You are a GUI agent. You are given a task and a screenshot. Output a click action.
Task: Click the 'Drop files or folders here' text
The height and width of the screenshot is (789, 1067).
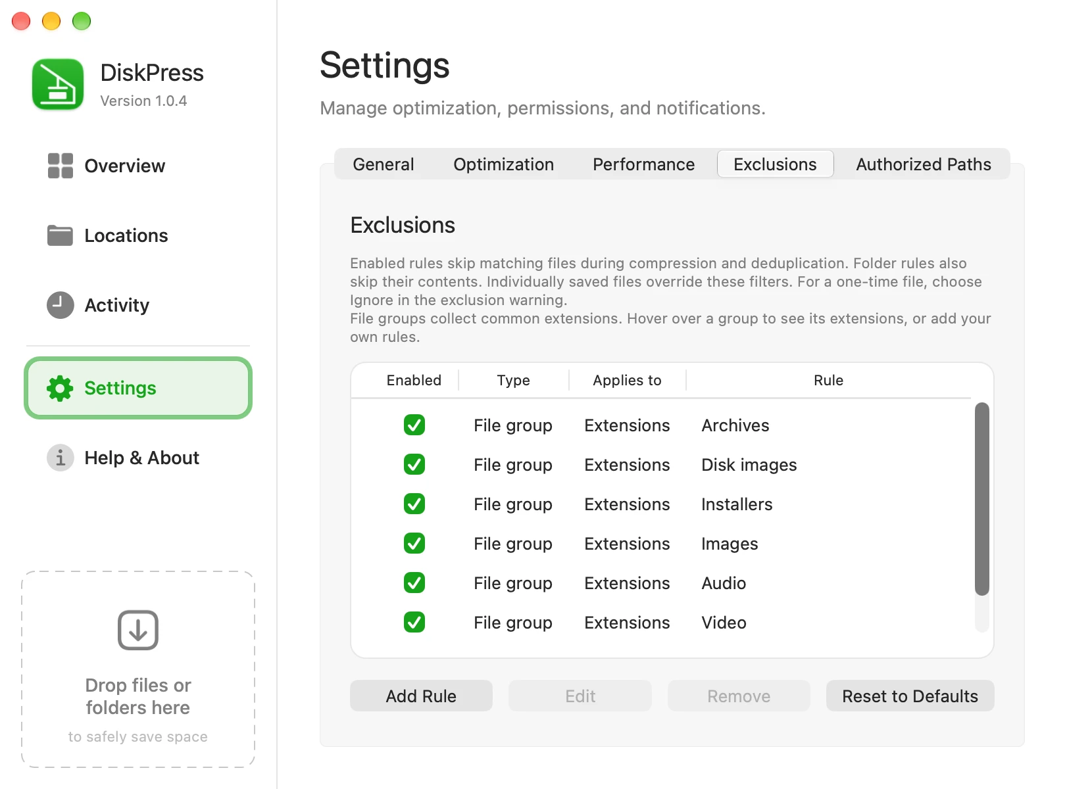(138, 696)
